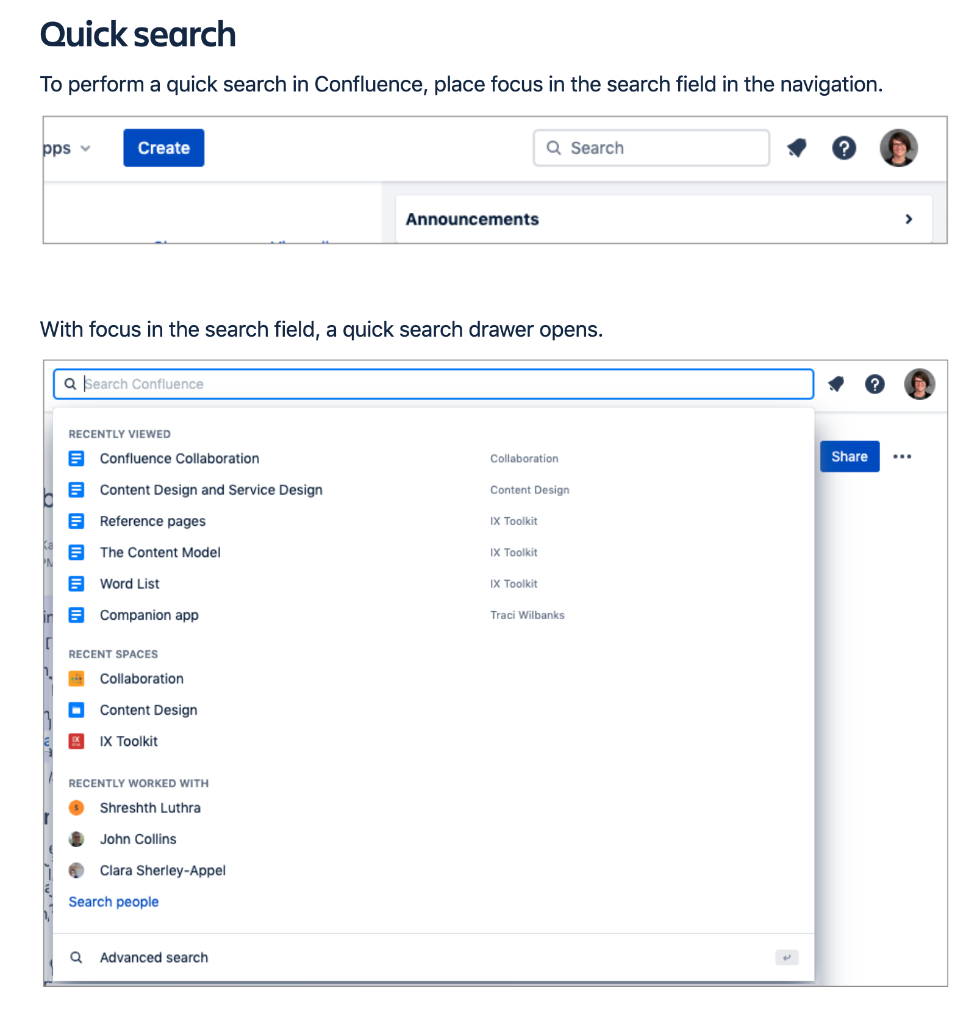The width and height of the screenshot is (966, 1010).
Task: Open the Search people link
Action: tap(113, 901)
